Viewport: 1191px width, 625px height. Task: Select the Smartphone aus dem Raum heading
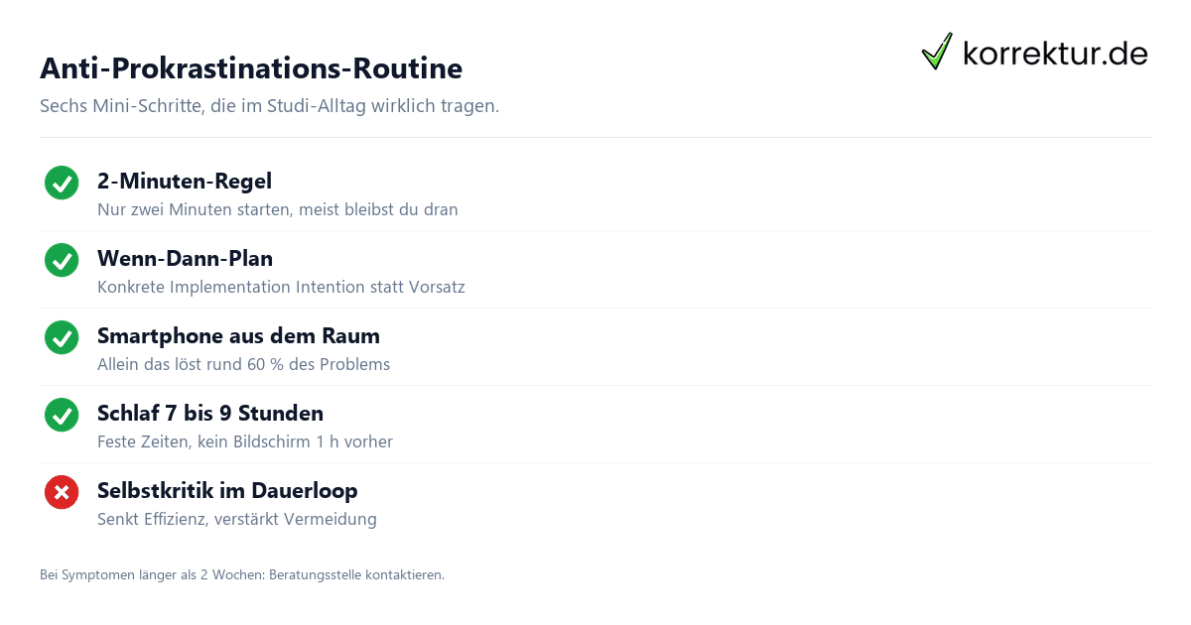coord(238,335)
